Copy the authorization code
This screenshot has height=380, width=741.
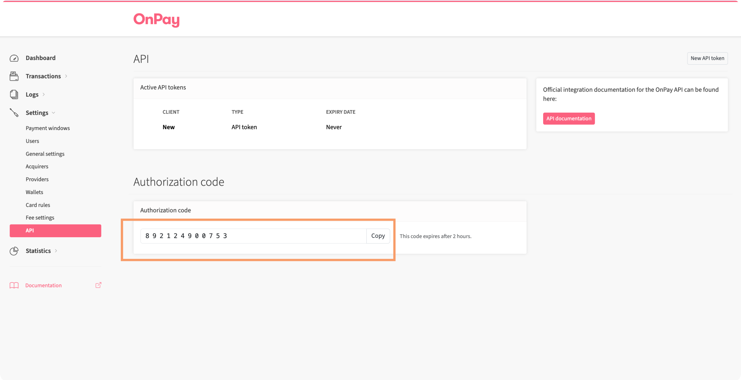coord(378,236)
